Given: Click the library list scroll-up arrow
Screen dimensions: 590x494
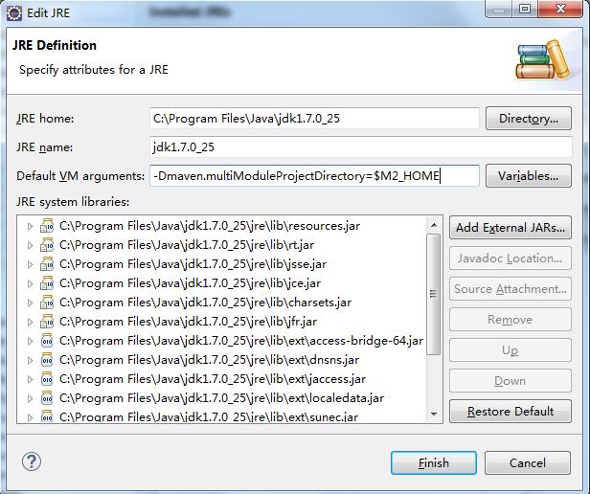Looking at the screenshot, I should coord(434,225).
